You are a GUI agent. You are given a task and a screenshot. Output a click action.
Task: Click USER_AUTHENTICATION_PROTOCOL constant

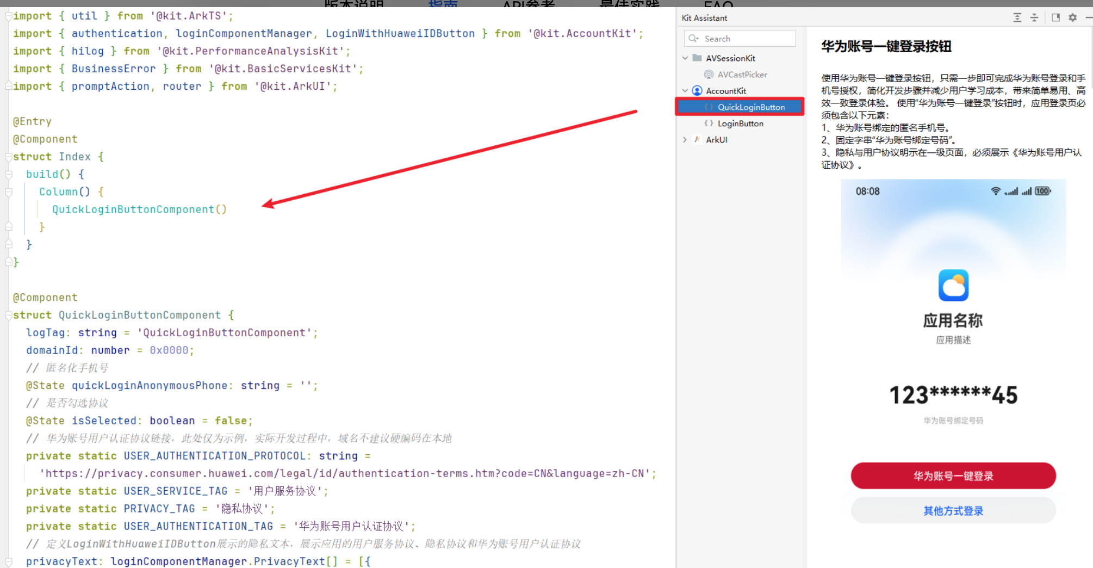[x=215, y=456]
